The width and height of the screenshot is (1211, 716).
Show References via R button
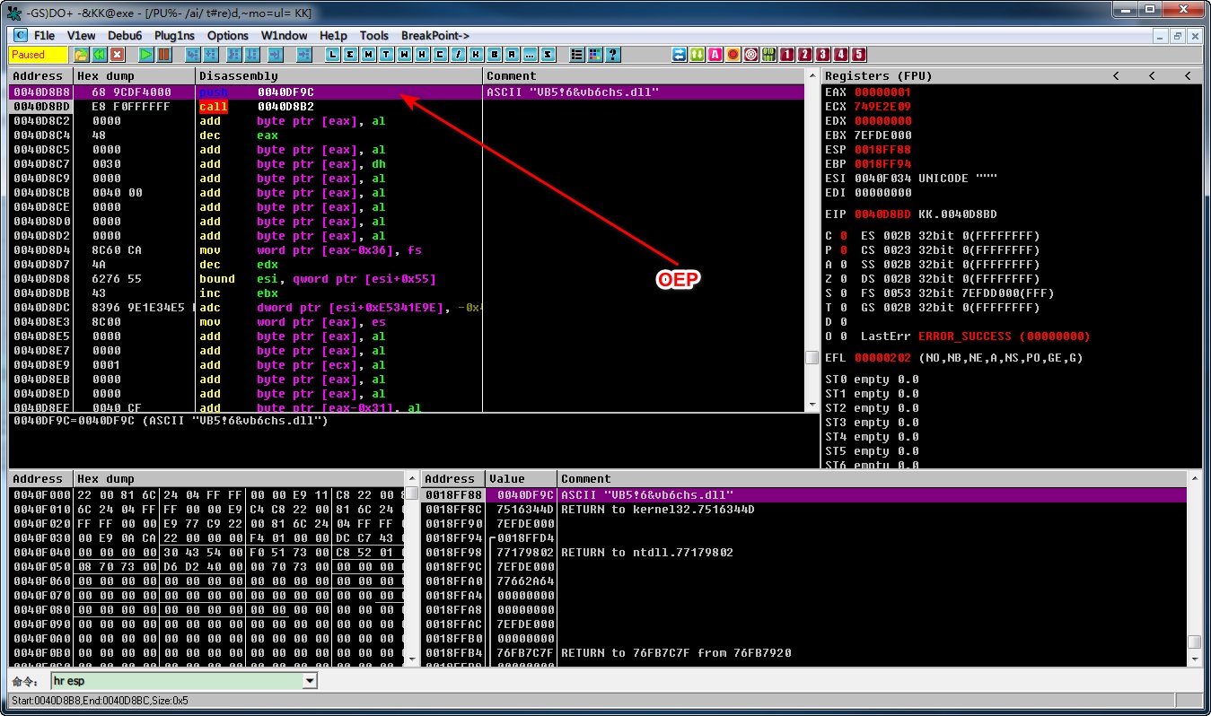[512, 55]
